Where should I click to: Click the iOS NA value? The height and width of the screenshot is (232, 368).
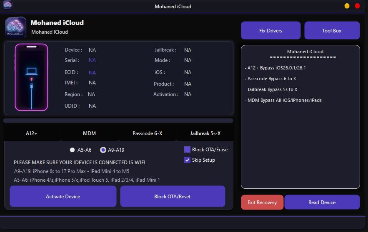click(188, 72)
